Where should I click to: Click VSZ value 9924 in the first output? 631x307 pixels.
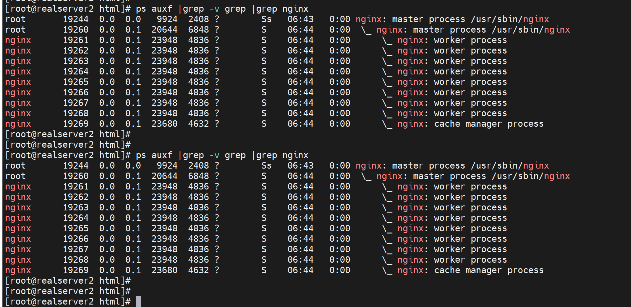(x=167, y=19)
